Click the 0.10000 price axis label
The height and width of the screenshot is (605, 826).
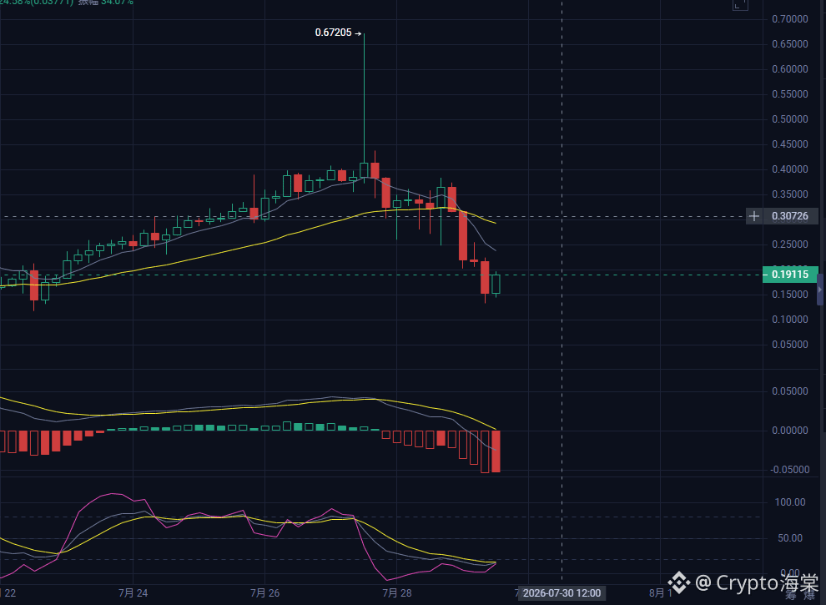(x=789, y=320)
